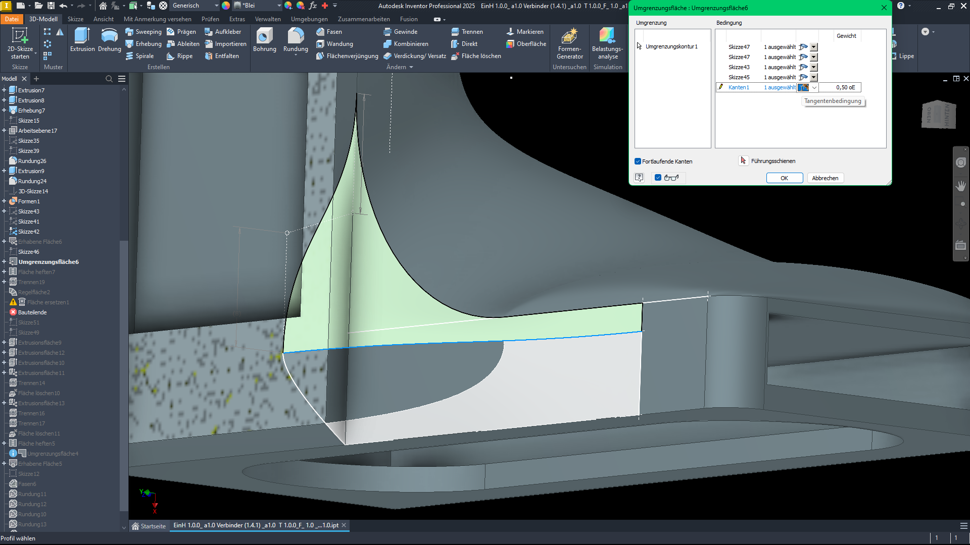Screen dimensions: 970x545
Task: Switch to the Skizze ribbon tab
Action: [x=75, y=19]
